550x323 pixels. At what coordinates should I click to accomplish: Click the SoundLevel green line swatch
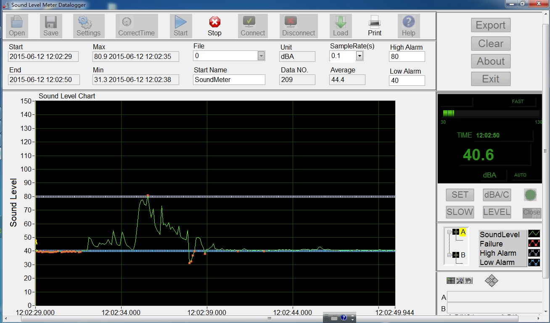(x=534, y=234)
